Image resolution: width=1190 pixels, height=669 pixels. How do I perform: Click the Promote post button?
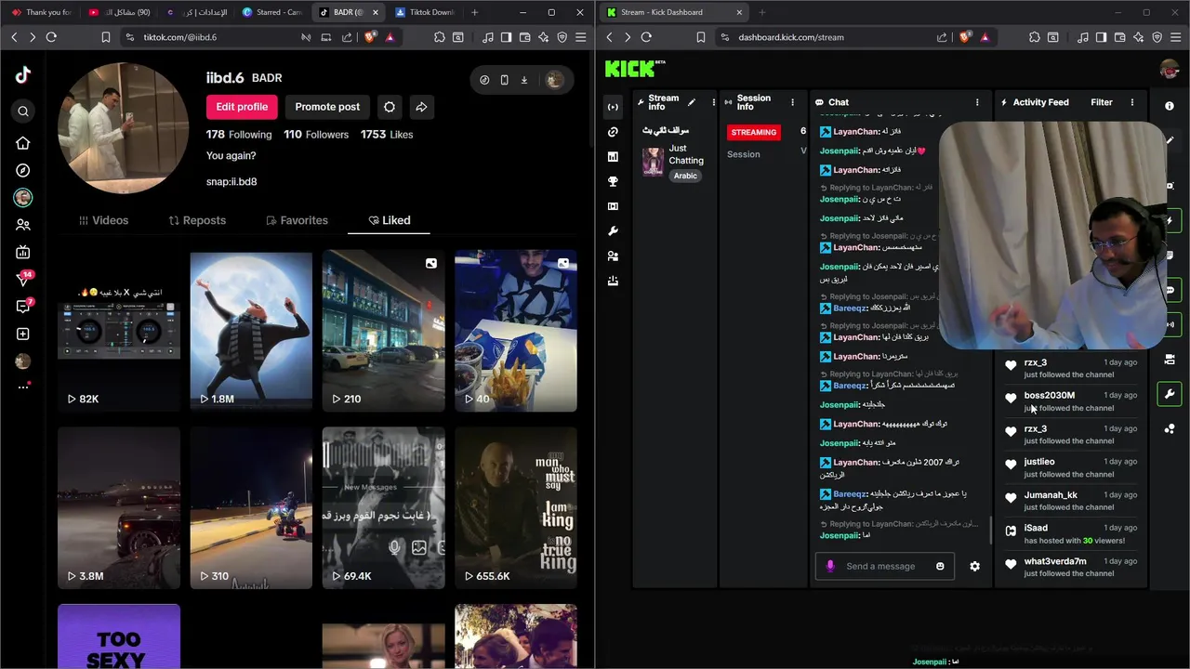click(327, 107)
